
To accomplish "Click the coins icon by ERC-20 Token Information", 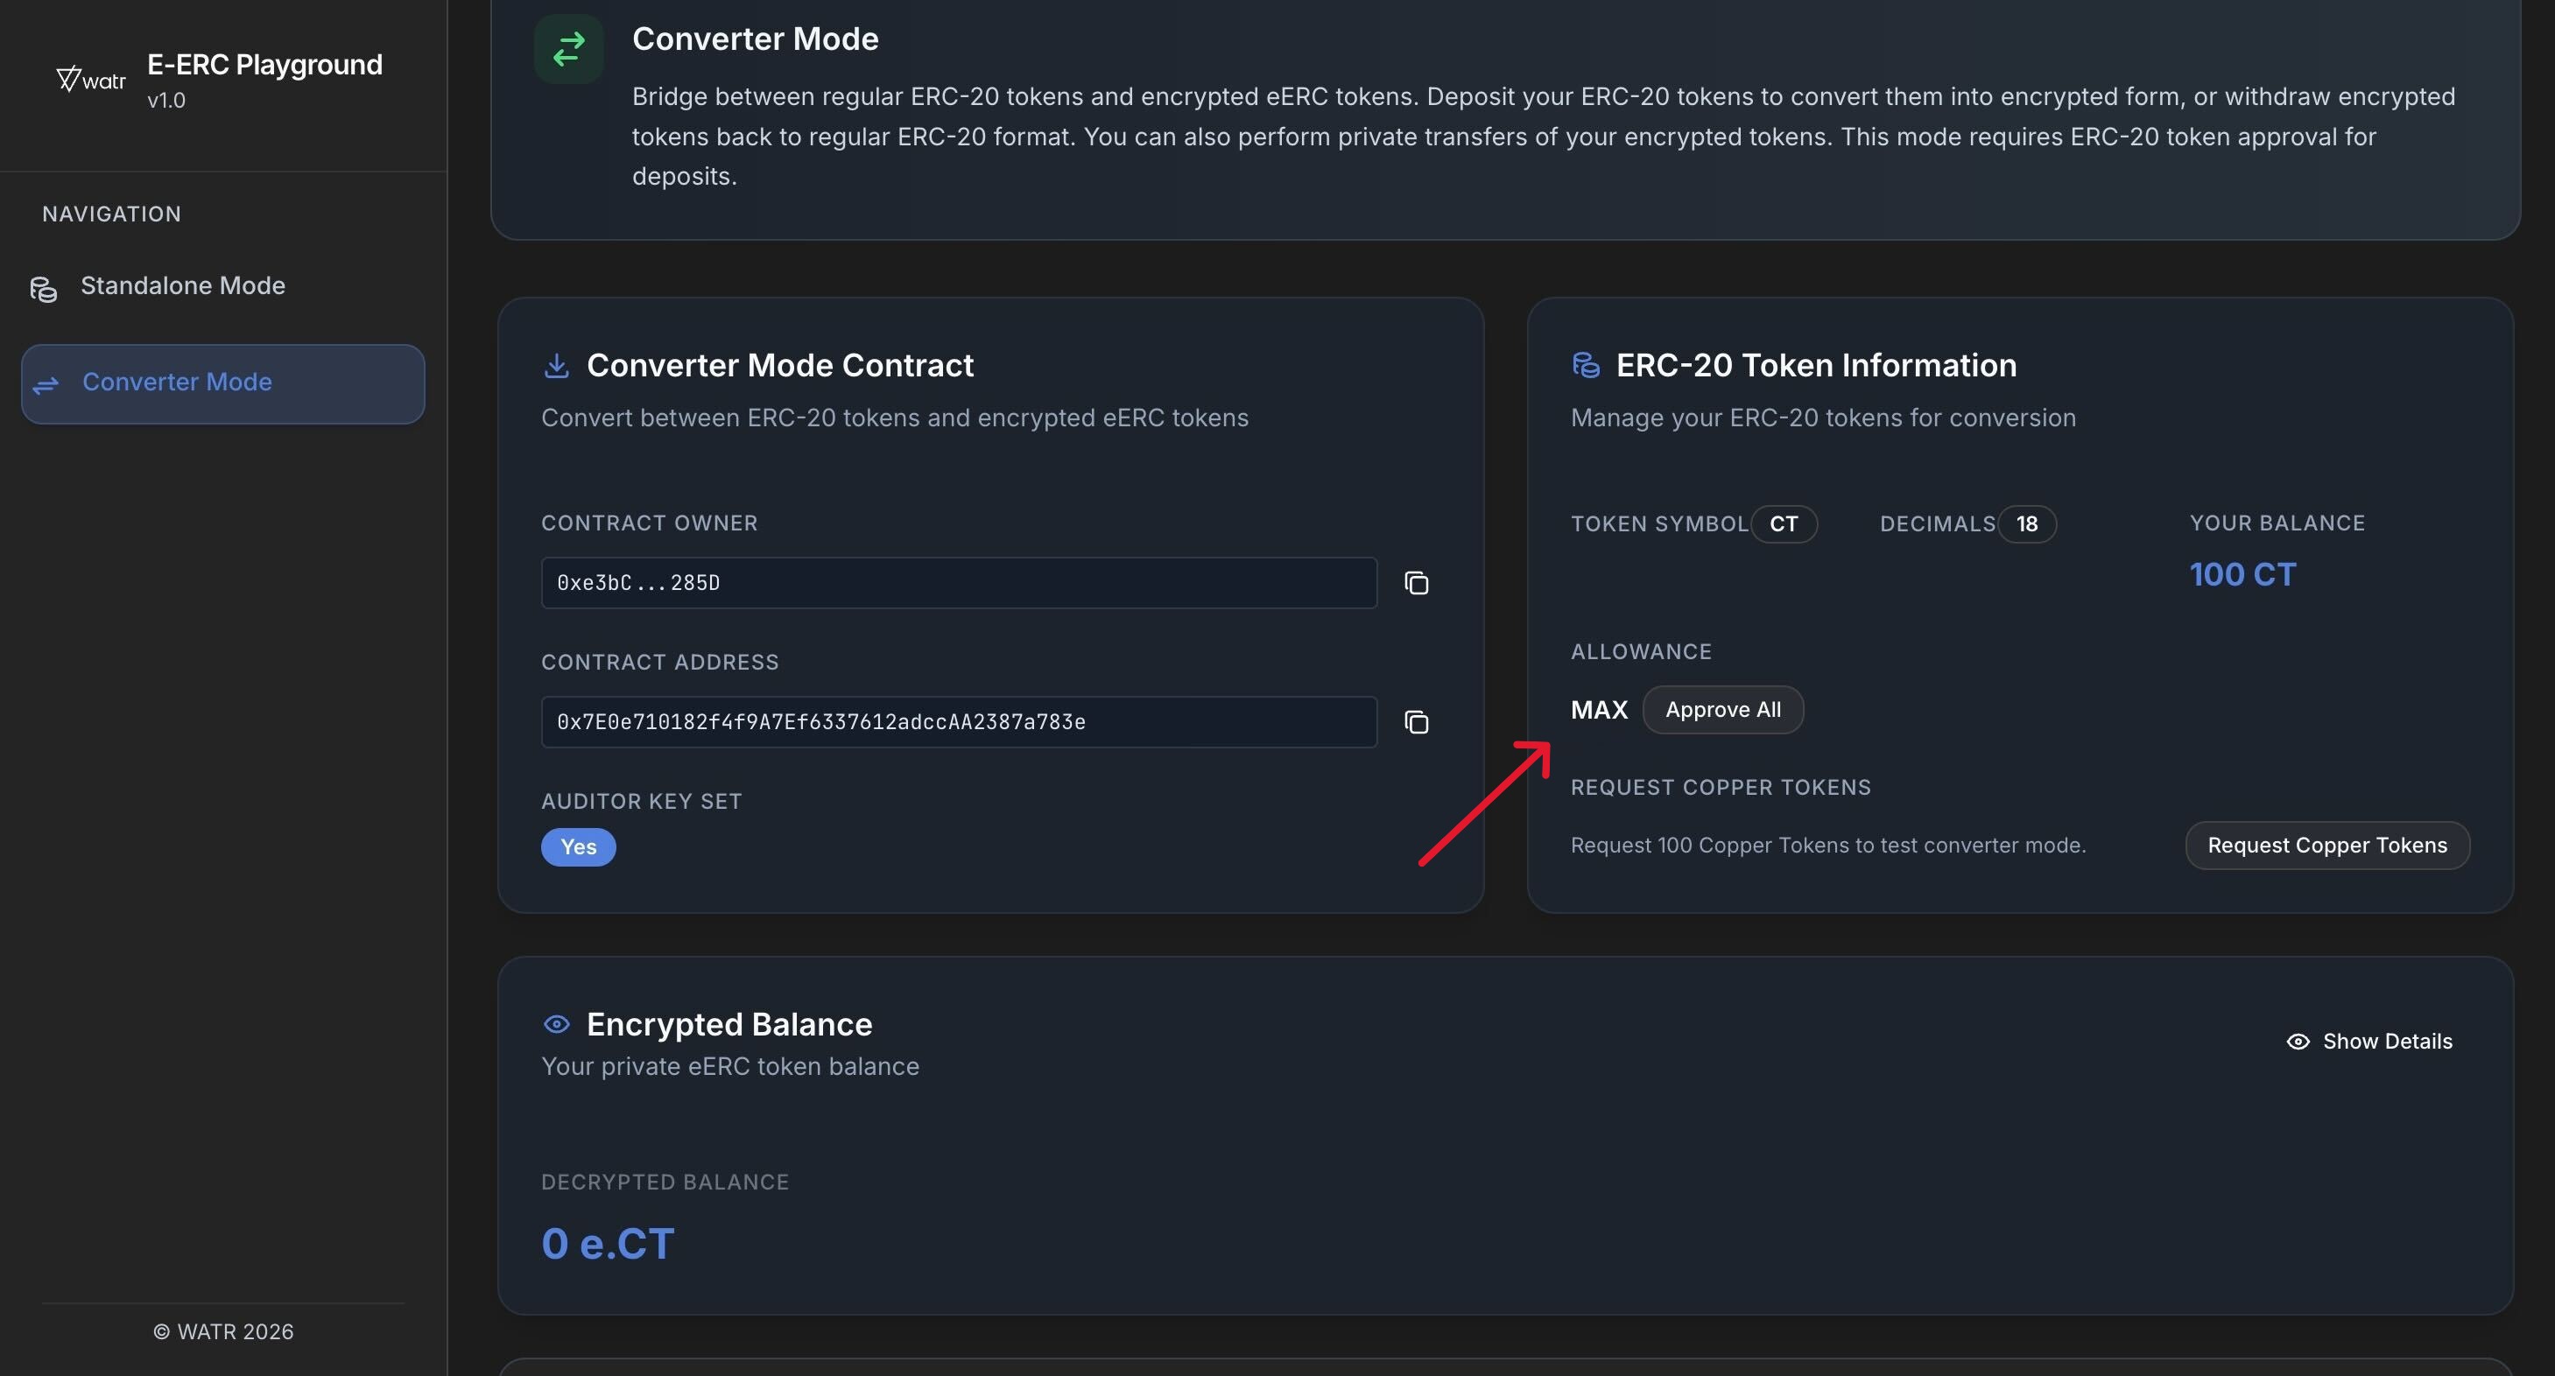I will [1585, 366].
